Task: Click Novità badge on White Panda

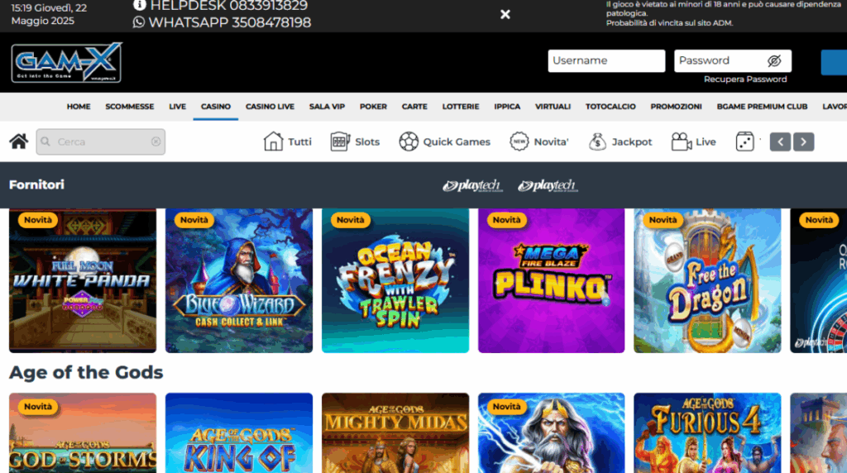Action: point(38,220)
